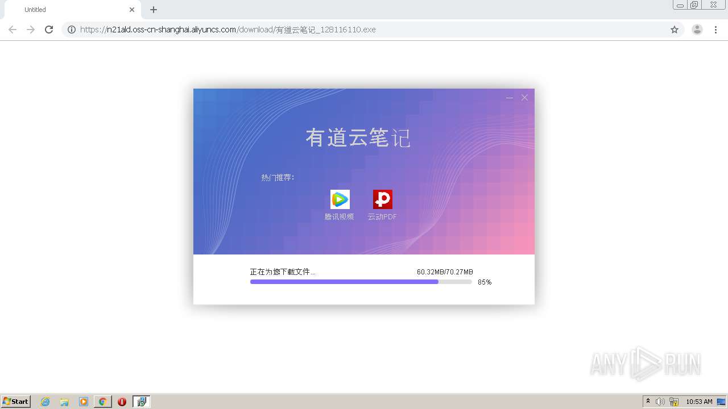This screenshot has height=409, width=728.
Task: Open the volume speaker tray icon
Action: [660, 402]
